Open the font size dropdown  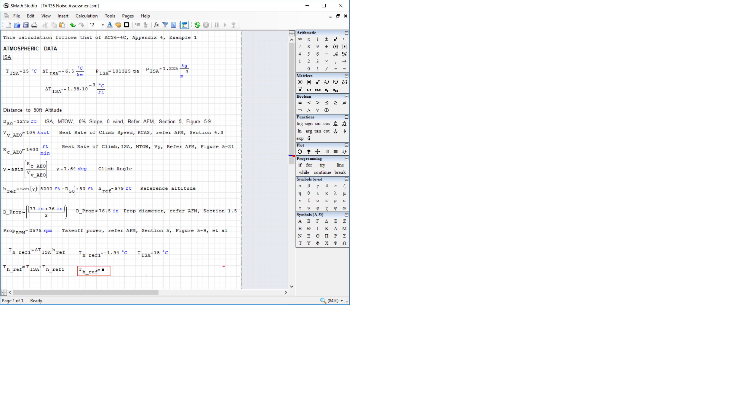[103, 25]
